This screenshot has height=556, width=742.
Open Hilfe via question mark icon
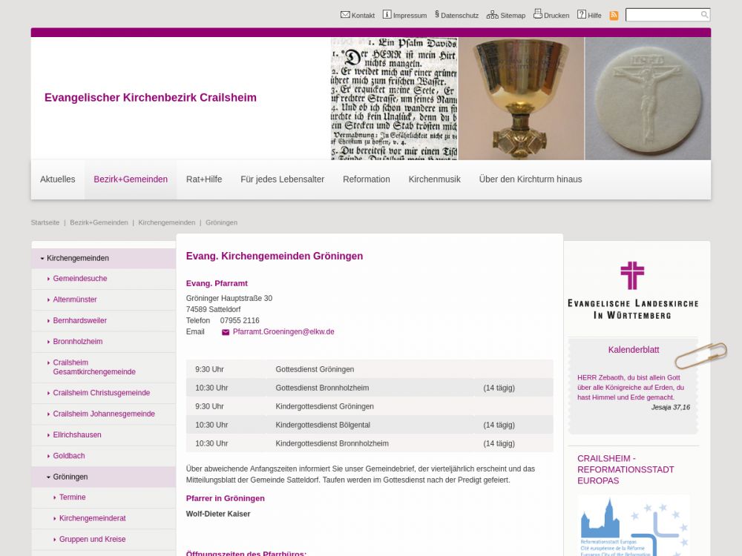[582, 15]
